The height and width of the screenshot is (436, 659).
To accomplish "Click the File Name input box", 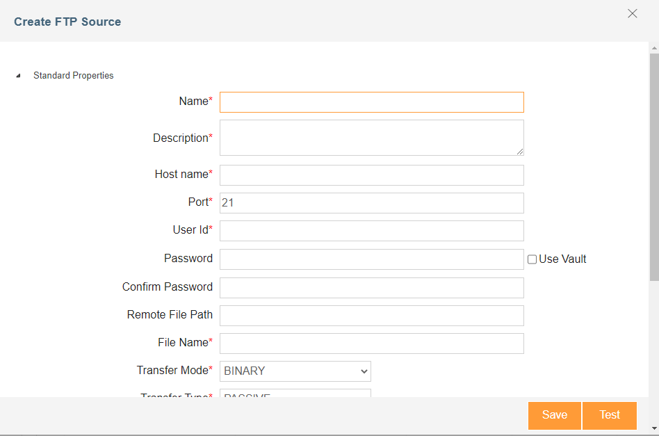I will tap(371, 344).
